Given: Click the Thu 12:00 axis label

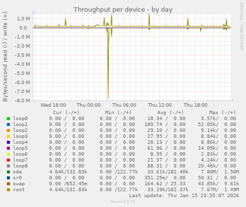Looking at the screenshot, I should (160, 105).
